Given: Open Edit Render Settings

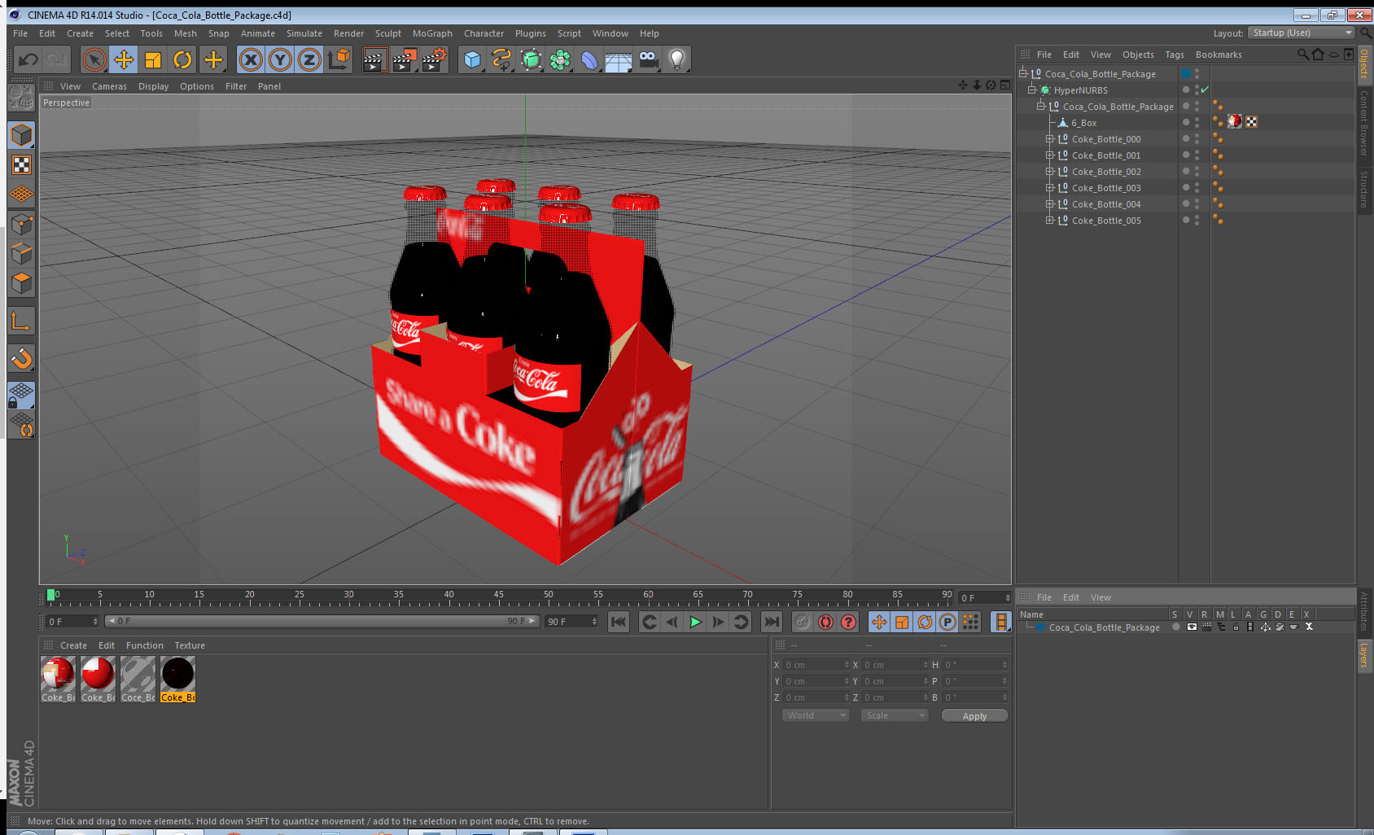Looking at the screenshot, I should [x=434, y=59].
